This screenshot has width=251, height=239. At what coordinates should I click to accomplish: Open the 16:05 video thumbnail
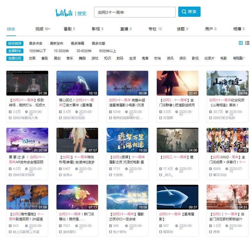[x=128, y=140]
